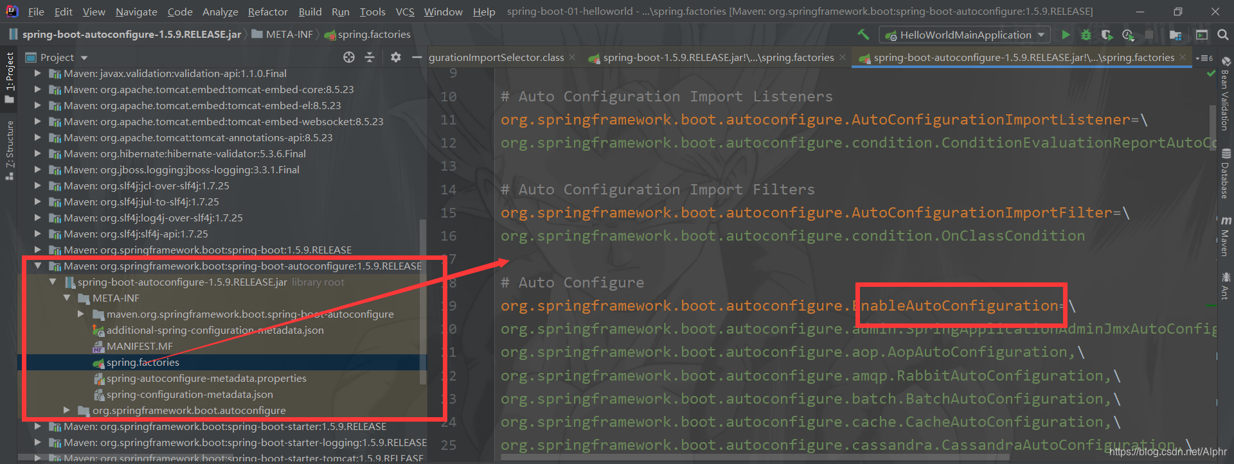Image resolution: width=1234 pixels, height=464 pixels.
Task: Open Project Structure icon in toolbar
Action: pos(1176,35)
